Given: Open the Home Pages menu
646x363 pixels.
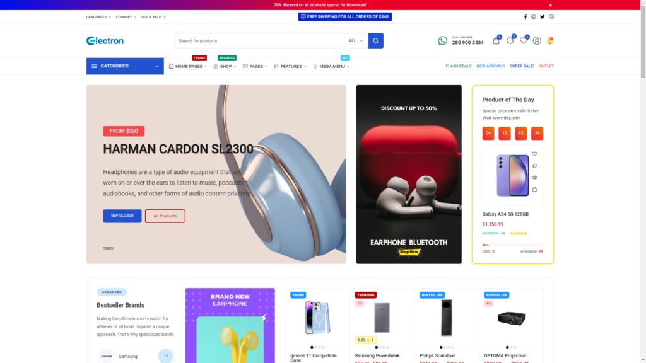Looking at the screenshot, I should pos(188,66).
